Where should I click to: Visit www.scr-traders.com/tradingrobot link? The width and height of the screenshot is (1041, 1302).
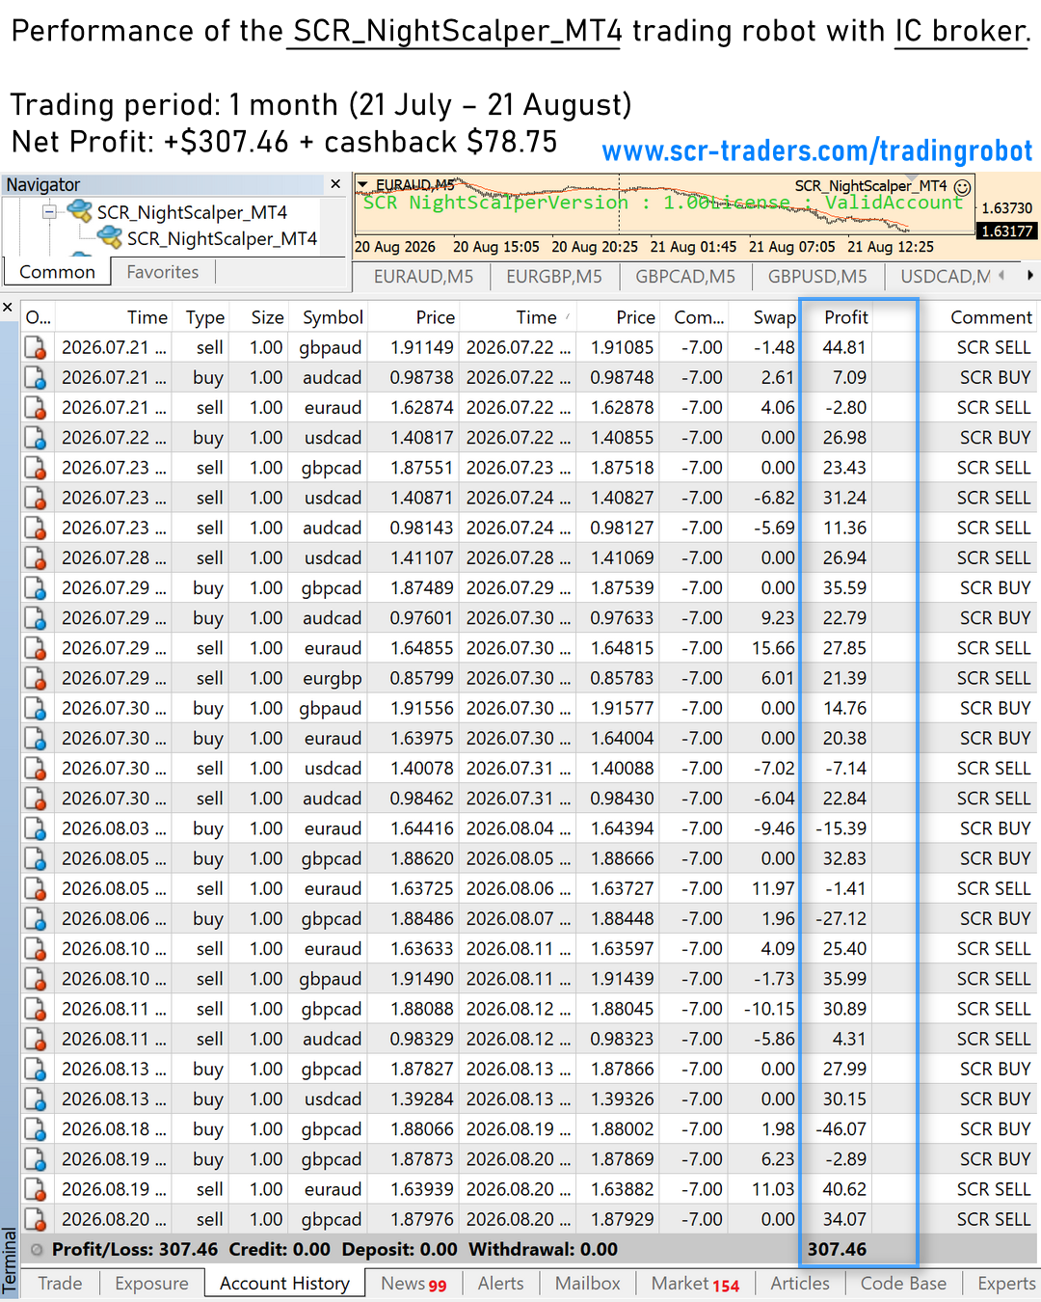(x=817, y=151)
